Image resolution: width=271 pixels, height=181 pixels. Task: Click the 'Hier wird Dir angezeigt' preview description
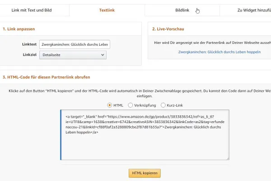pos(212,42)
